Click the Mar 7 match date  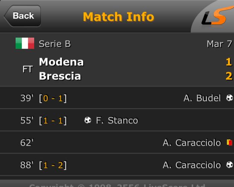(219, 44)
